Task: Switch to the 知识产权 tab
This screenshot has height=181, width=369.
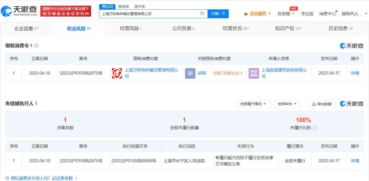Action: [x=288, y=29]
